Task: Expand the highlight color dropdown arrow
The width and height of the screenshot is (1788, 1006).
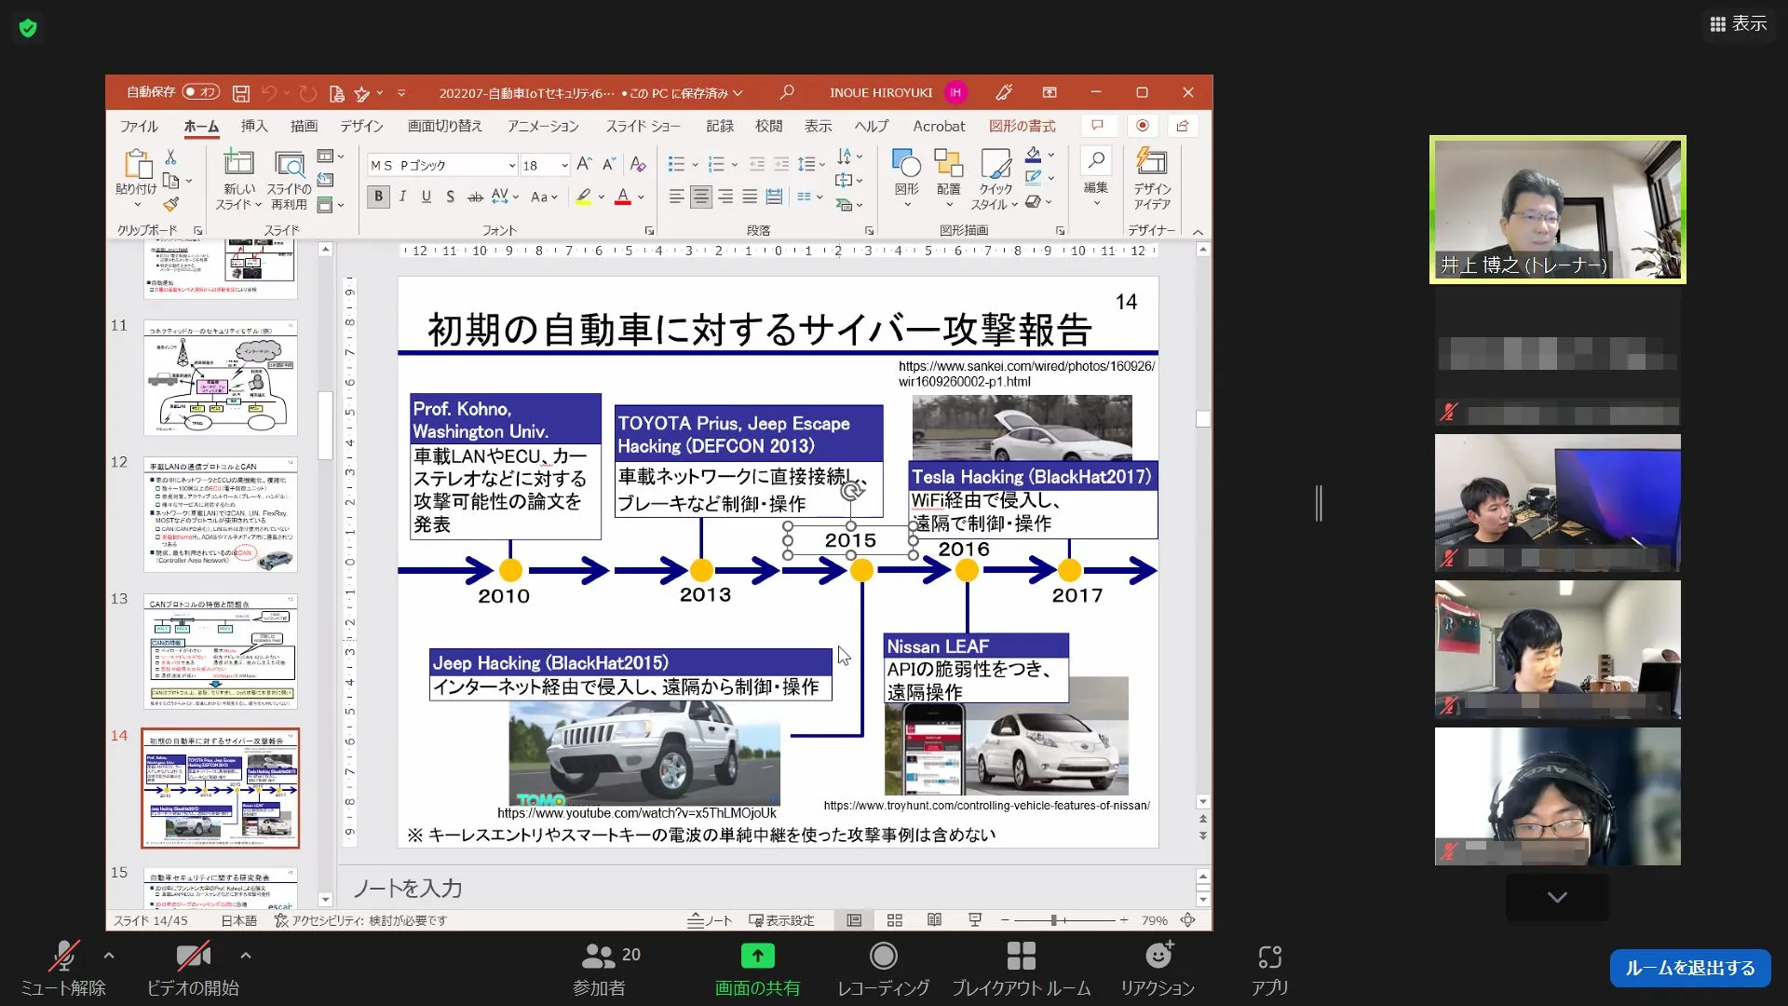Action: [602, 197]
